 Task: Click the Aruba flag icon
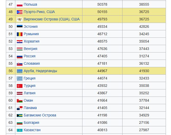20,71
